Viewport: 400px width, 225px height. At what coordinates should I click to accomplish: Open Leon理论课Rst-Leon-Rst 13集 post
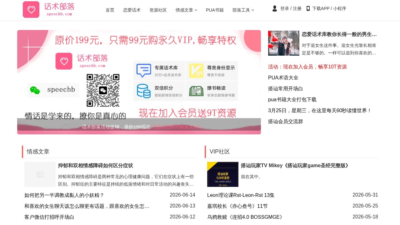click(x=241, y=195)
